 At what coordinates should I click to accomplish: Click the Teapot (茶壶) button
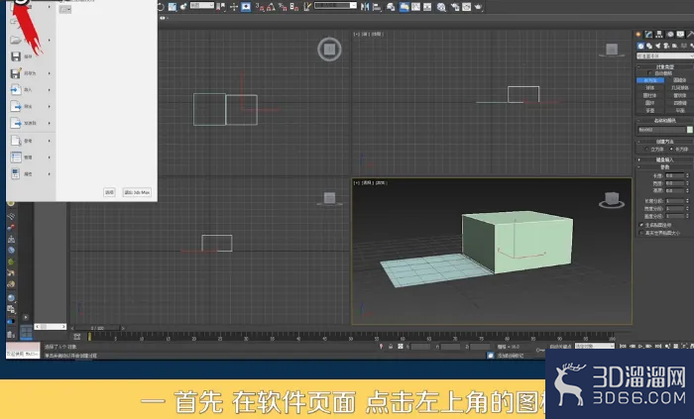(650, 111)
